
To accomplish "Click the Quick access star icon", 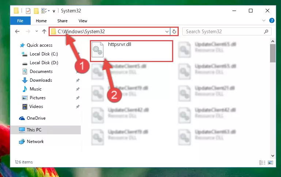I will point(22,45).
